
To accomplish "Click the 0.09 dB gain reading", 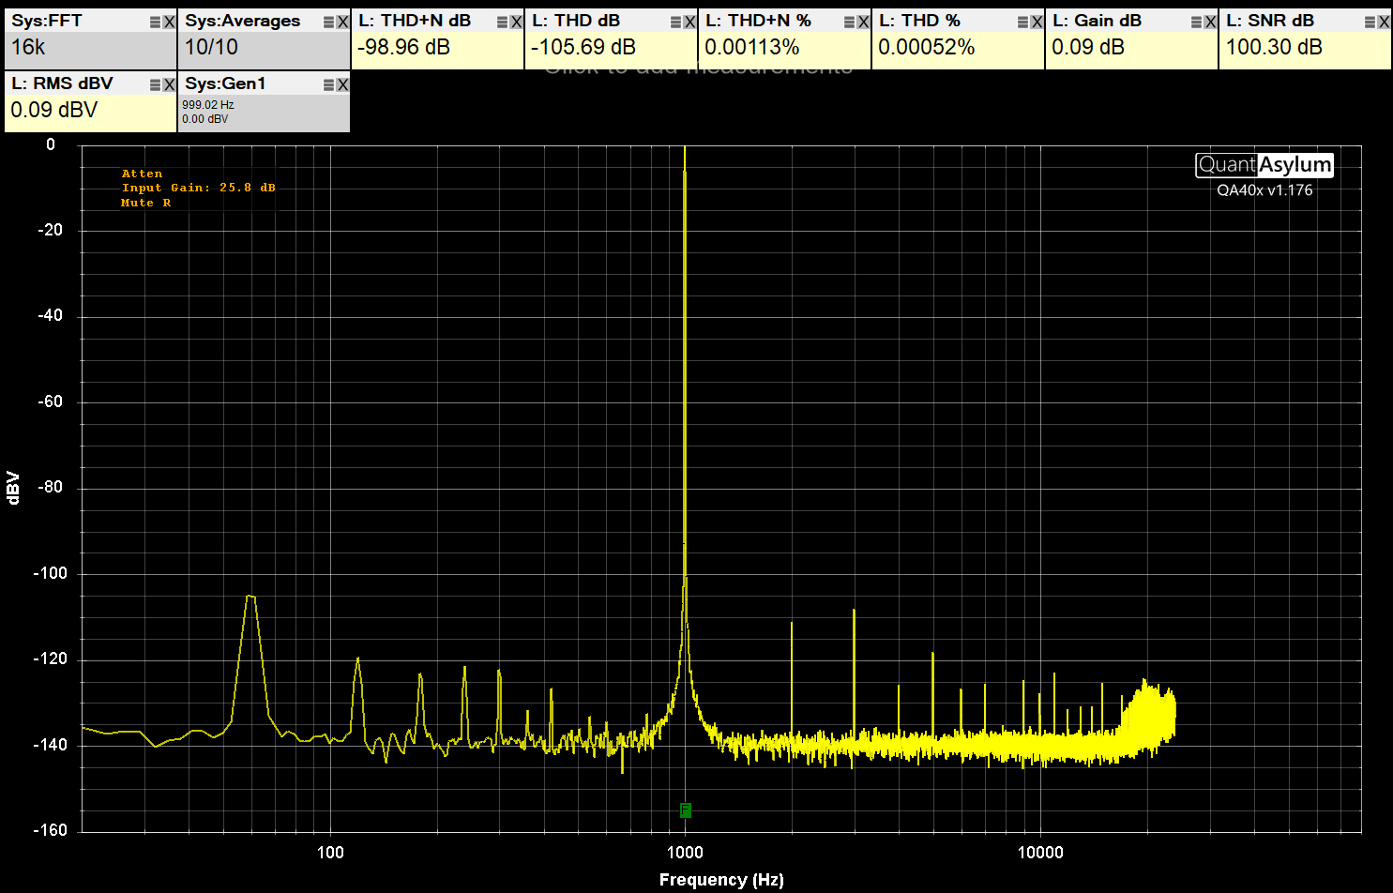I will point(1088,47).
